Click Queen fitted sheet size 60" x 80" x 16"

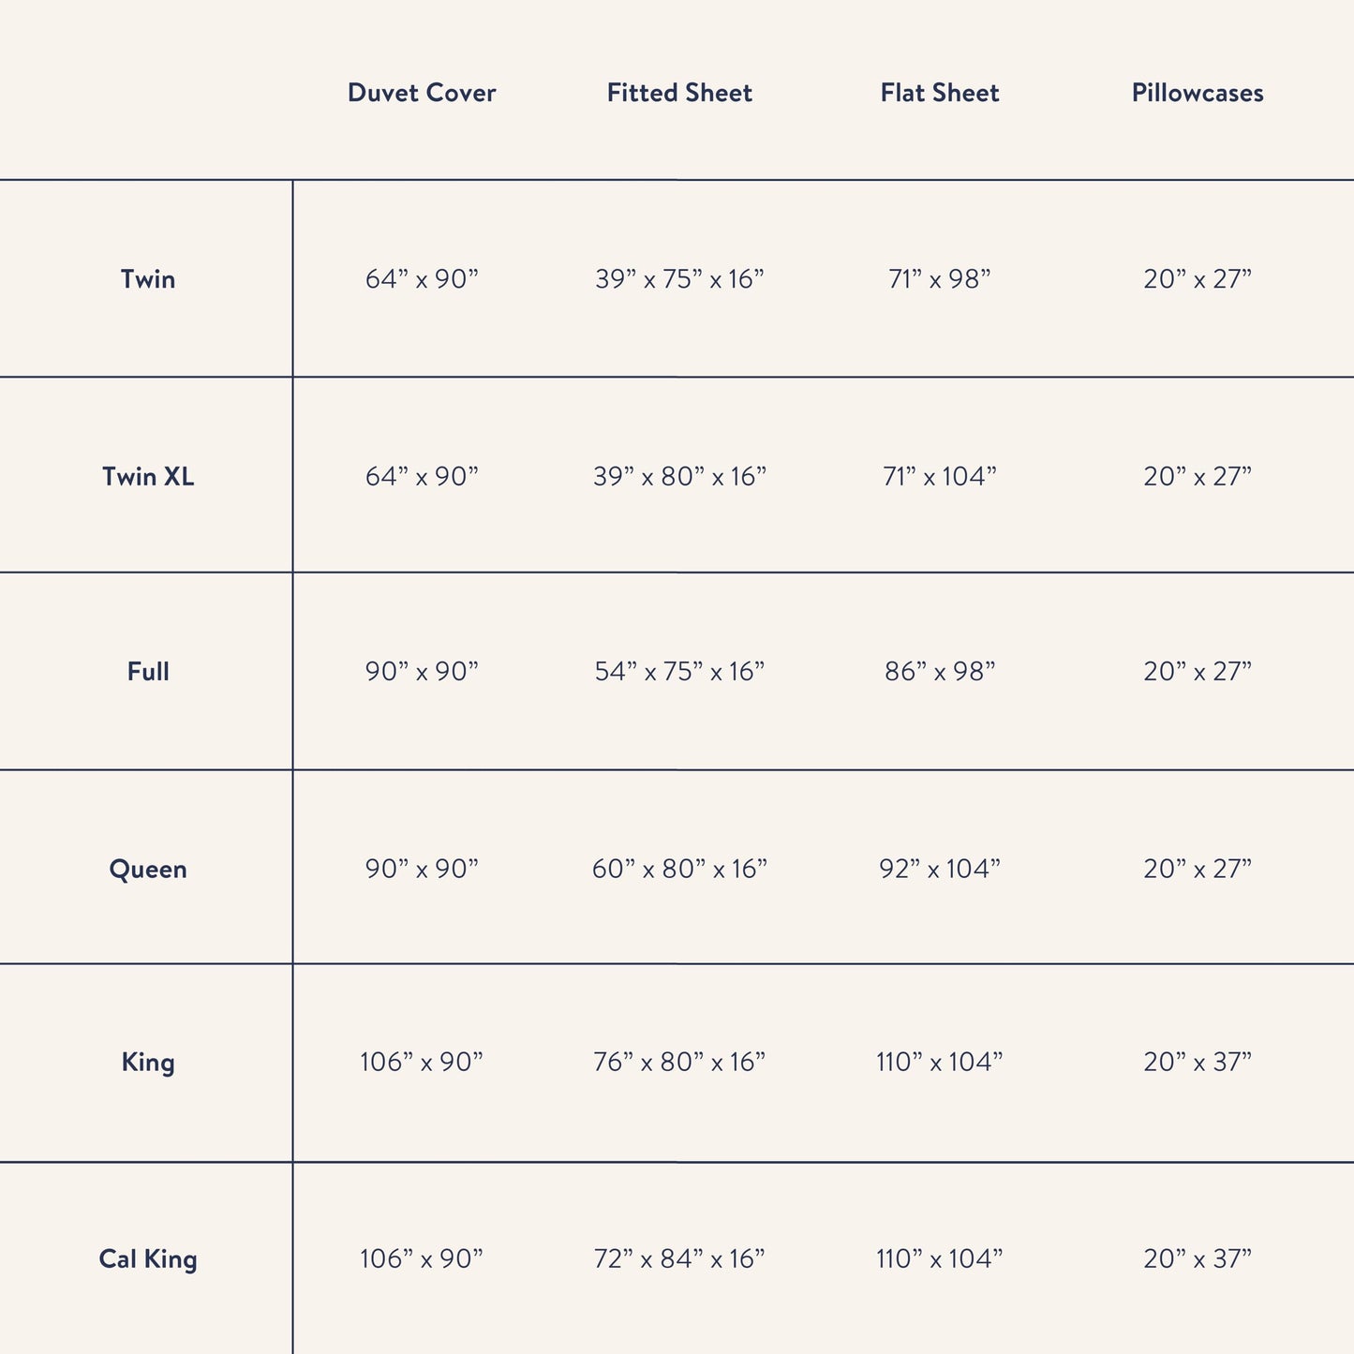pos(679,870)
